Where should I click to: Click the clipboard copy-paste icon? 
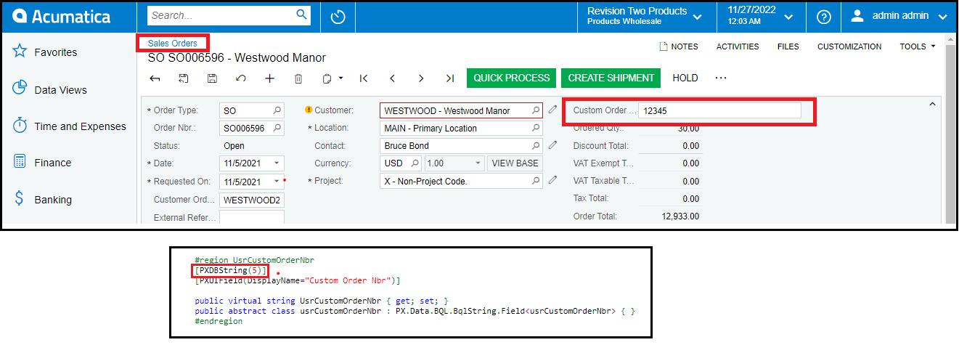coord(328,78)
